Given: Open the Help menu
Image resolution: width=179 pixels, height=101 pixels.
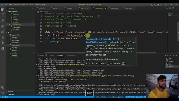Looking at the screenshot, I should (x=44, y=4).
